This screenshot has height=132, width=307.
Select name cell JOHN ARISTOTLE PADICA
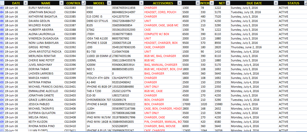[46, 52]
